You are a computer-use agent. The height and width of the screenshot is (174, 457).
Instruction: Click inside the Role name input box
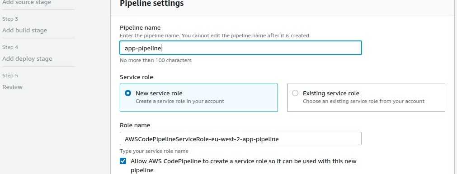tap(241, 138)
